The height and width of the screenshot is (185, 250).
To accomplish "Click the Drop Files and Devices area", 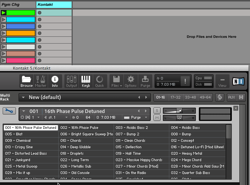I will [211, 37].
